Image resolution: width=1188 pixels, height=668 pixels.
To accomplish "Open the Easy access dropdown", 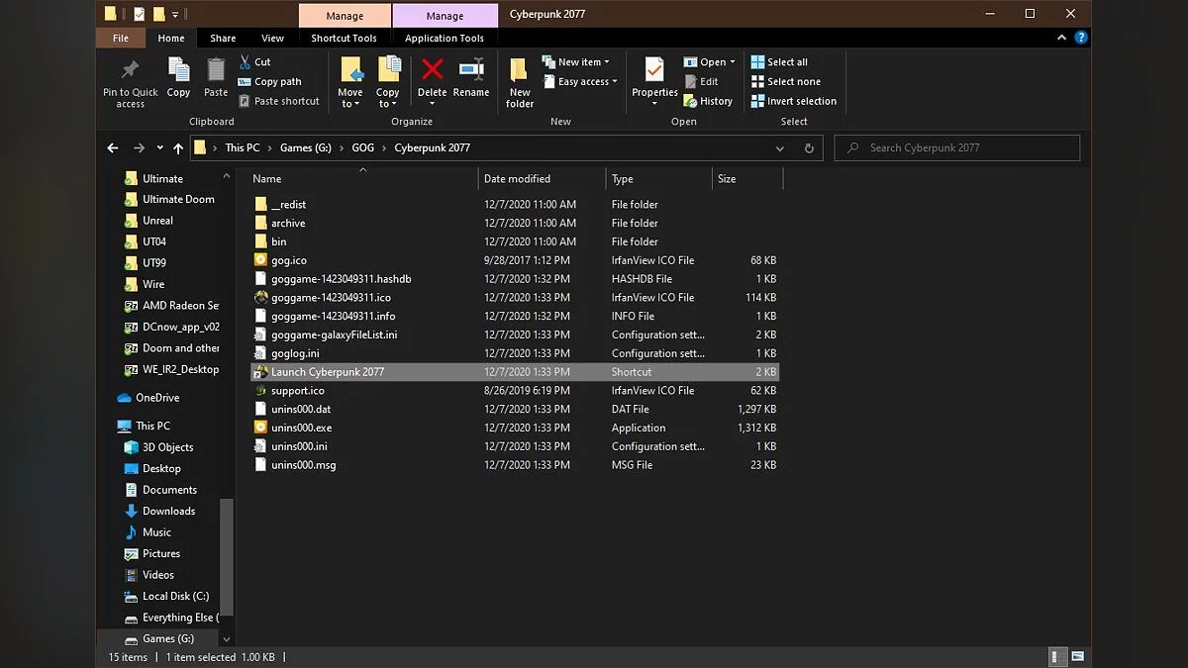I will tap(580, 81).
